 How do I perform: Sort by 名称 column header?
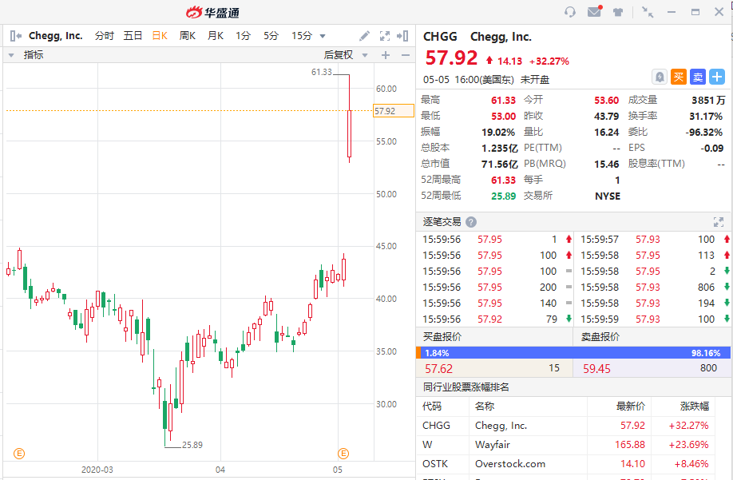point(485,407)
